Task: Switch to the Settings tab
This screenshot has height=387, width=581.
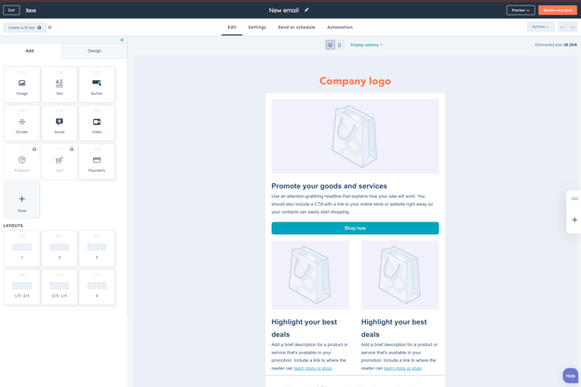Action: [x=257, y=27]
